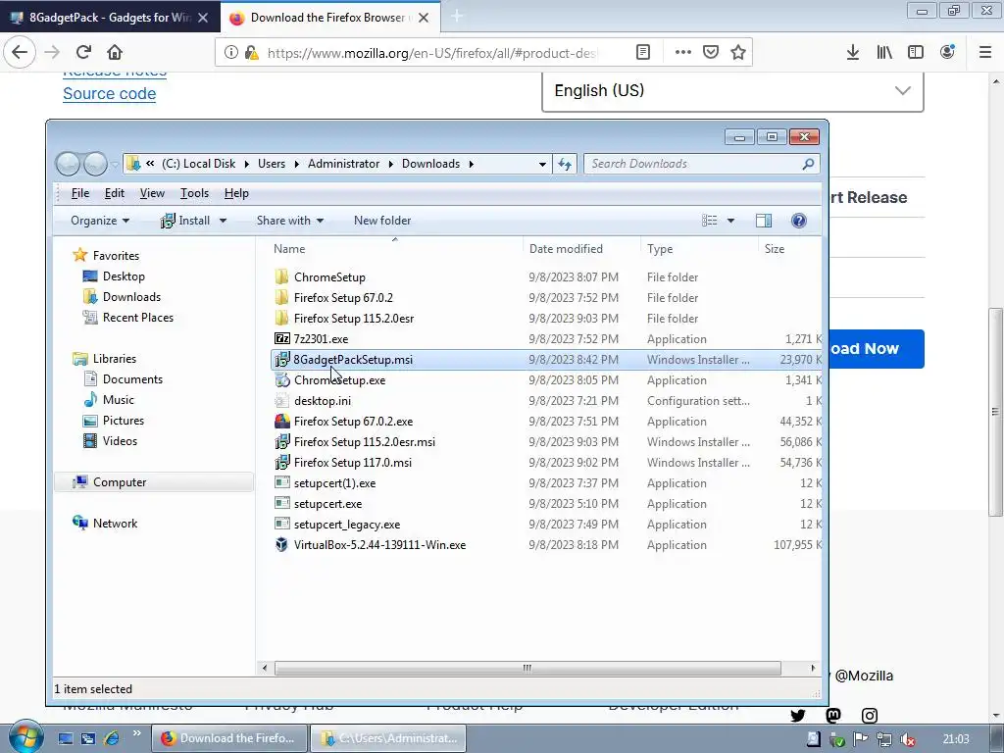Screen dimensions: 1004x753
Task: Open Firefox hamburger menu
Action: tap(985, 52)
